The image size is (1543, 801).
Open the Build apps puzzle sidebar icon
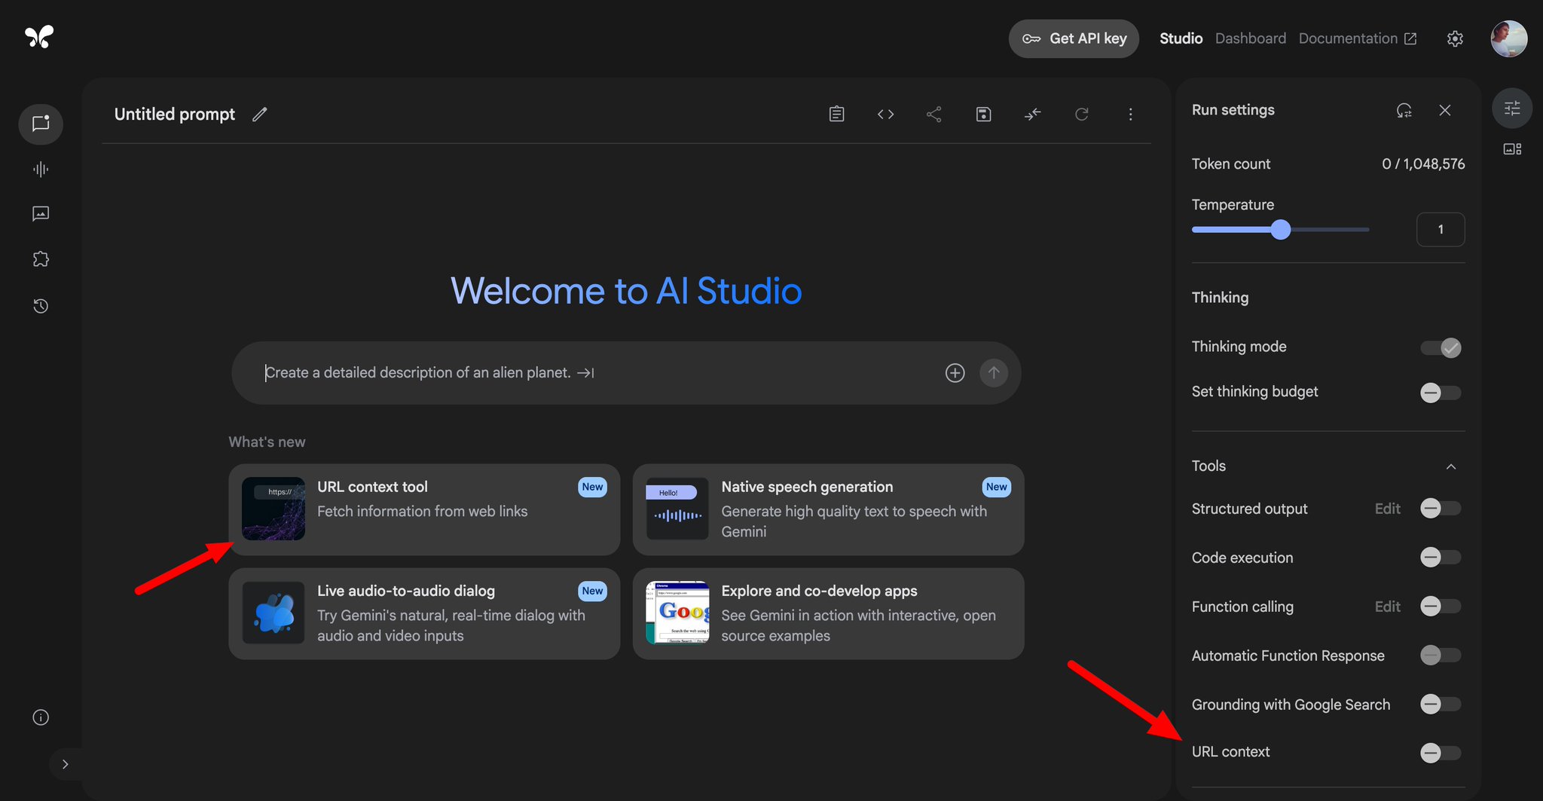[x=41, y=259]
